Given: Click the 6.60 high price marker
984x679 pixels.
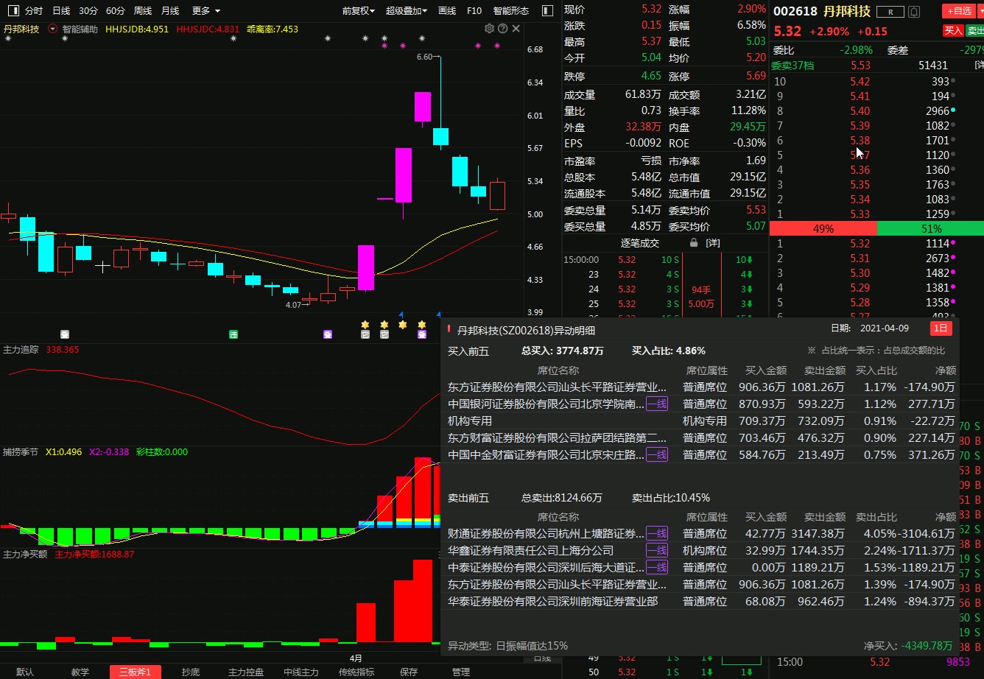Looking at the screenshot, I should (424, 57).
